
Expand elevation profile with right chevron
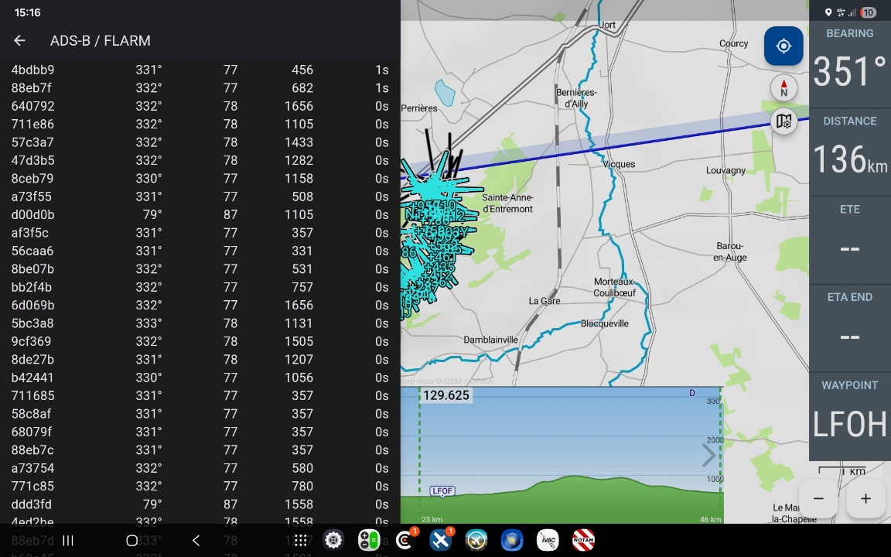tap(708, 456)
